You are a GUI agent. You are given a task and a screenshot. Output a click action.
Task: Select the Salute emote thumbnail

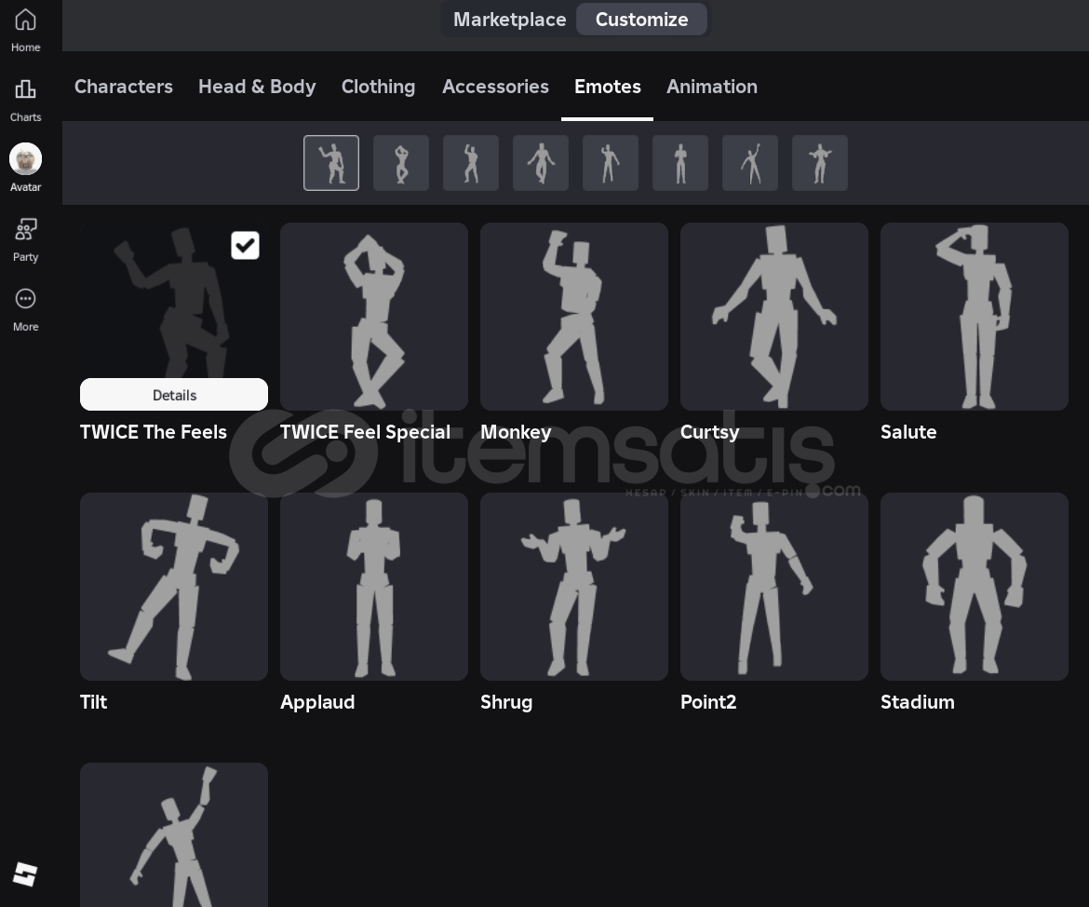click(974, 317)
